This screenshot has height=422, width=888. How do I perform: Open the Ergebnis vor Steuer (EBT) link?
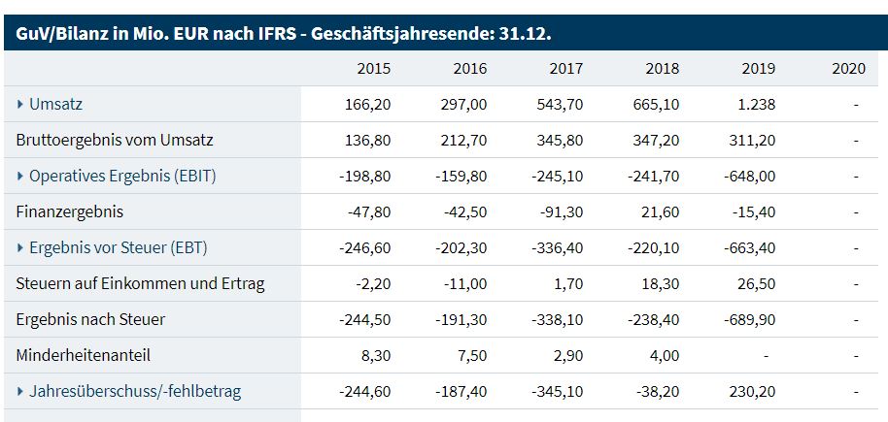tap(119, 247)
